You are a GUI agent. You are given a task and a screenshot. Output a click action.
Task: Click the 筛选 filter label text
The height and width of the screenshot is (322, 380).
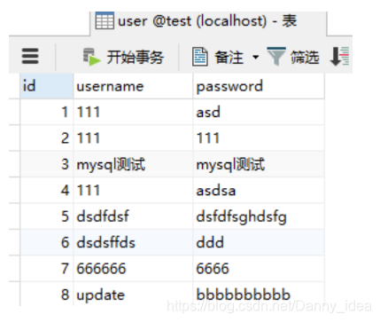click(305, 57)
